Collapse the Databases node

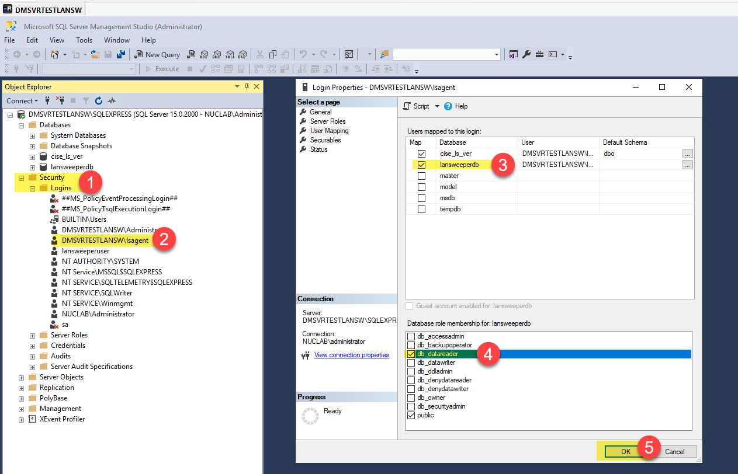(22, 125)
